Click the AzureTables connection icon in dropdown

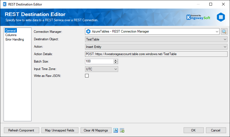pos(88,31)
